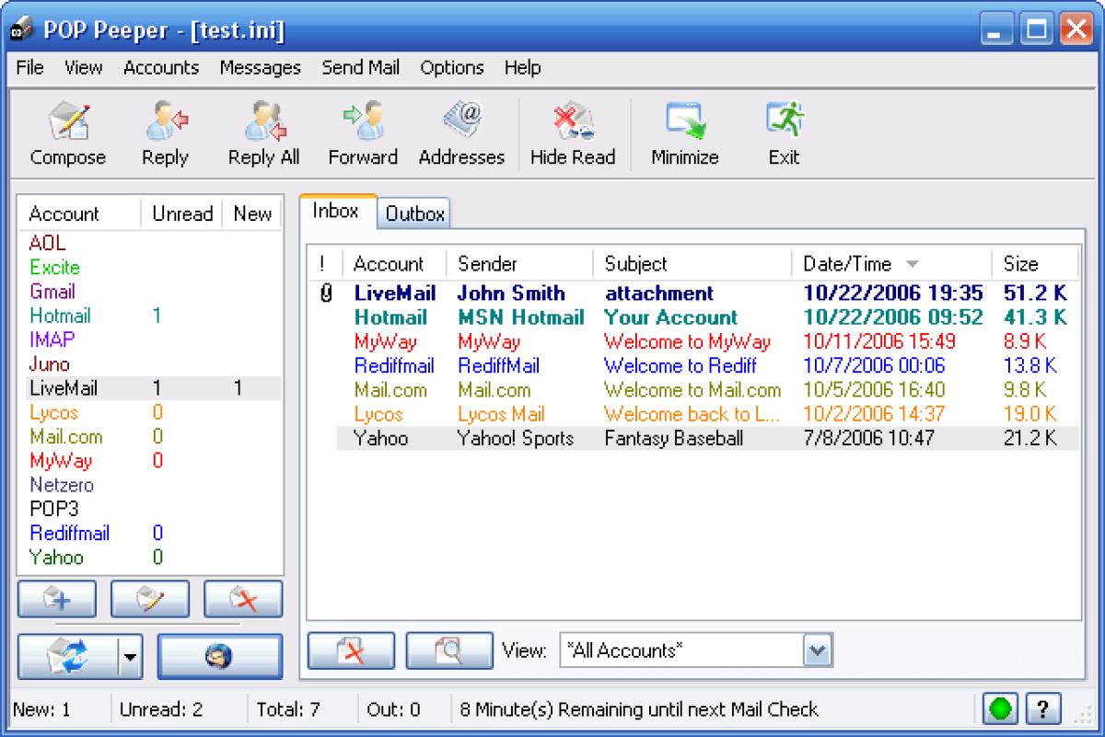Open the Accounts menu

click(161, 67)
